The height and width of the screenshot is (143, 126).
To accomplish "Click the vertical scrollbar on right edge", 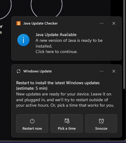I will (124, 45).
